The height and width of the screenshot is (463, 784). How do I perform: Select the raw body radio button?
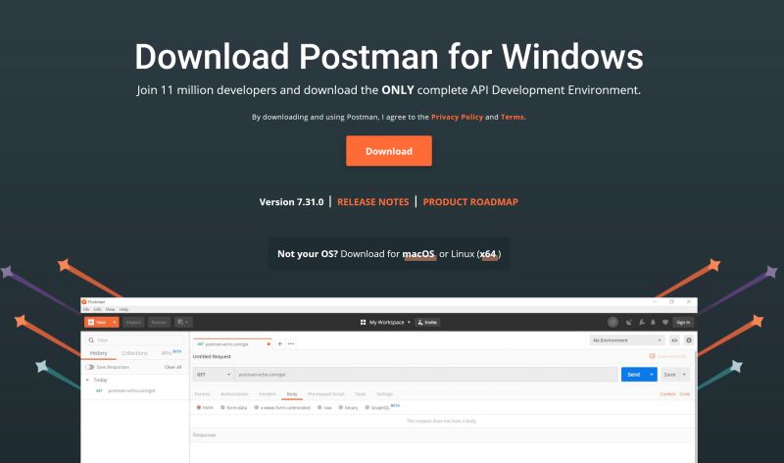pos(319,407)
